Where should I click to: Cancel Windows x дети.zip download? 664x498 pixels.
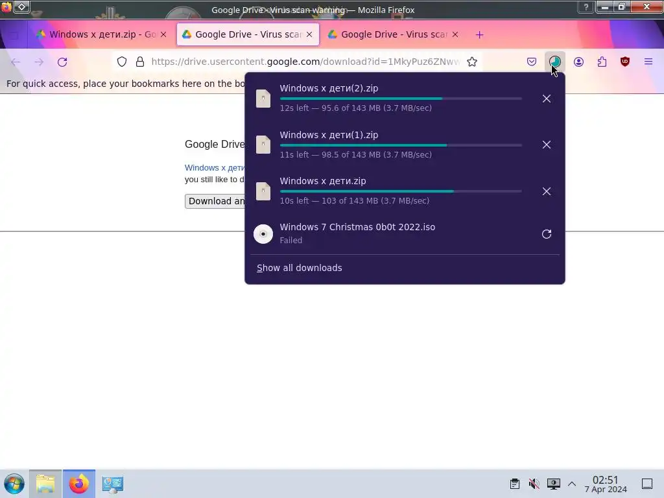[x=546, y=191]
